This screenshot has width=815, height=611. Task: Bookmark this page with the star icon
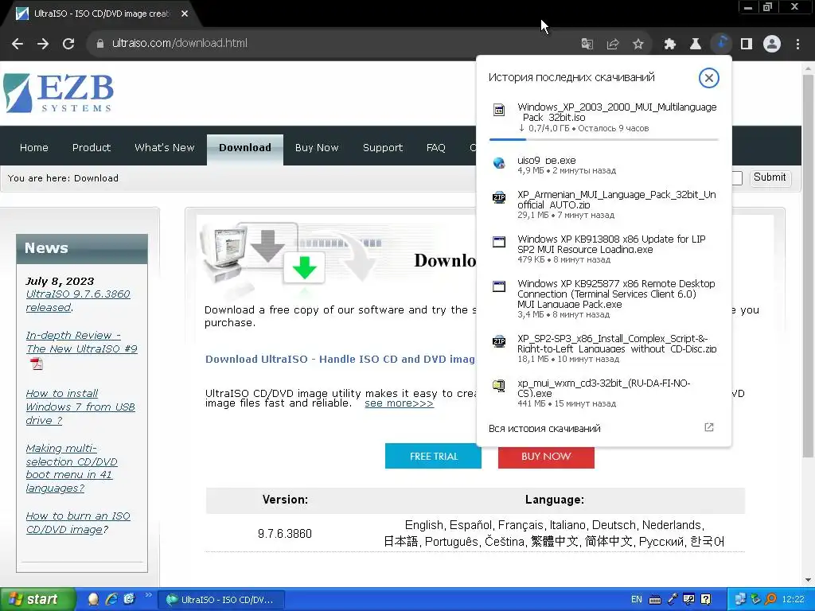pyautogui.click(x=638, y=45)
